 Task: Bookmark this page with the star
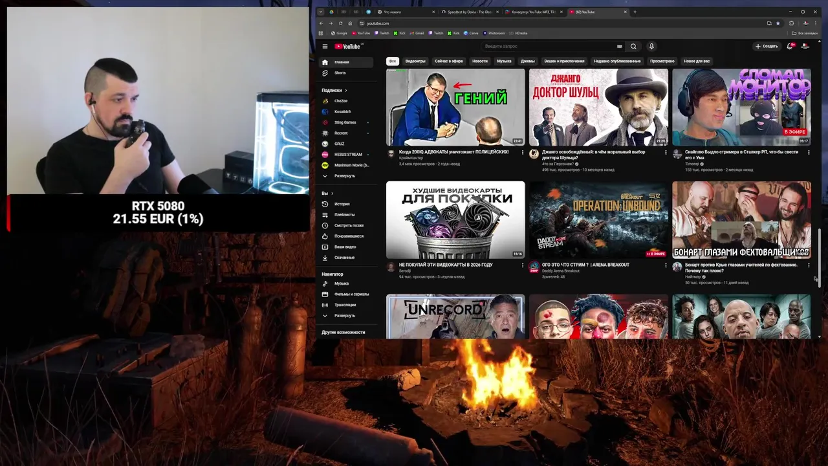[778, 23]
